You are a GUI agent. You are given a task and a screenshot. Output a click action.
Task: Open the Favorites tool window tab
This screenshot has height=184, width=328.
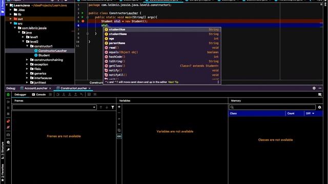click(3, 173)
